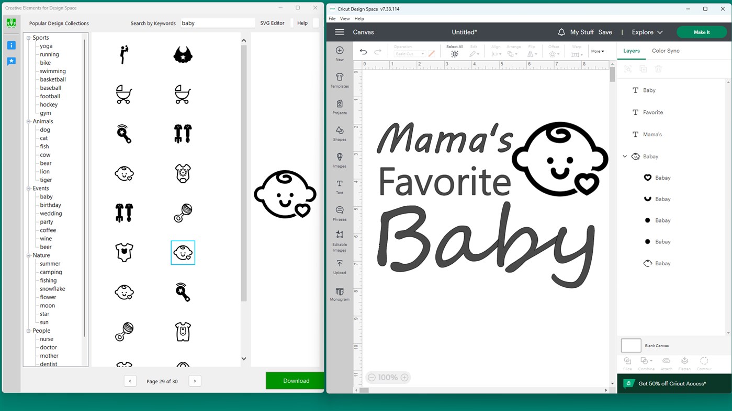Open the Monogram tool
The height and width of the screenshot is (411, 732).
[x=340, y=294]
